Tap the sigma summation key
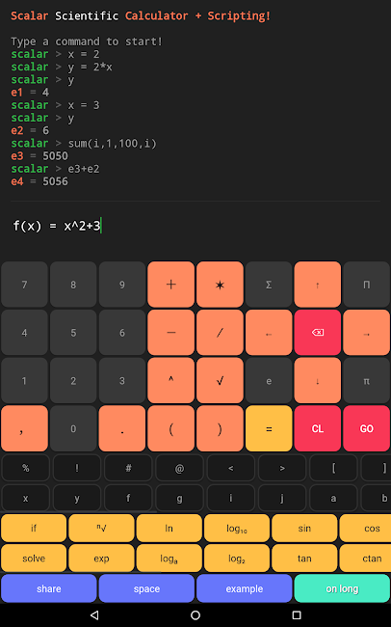 (x=269, y=285)
